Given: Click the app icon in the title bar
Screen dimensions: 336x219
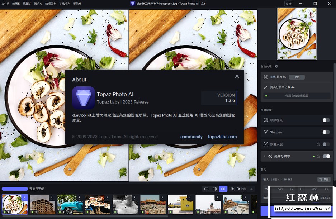Looking at the screenshot, I should 133,4.
